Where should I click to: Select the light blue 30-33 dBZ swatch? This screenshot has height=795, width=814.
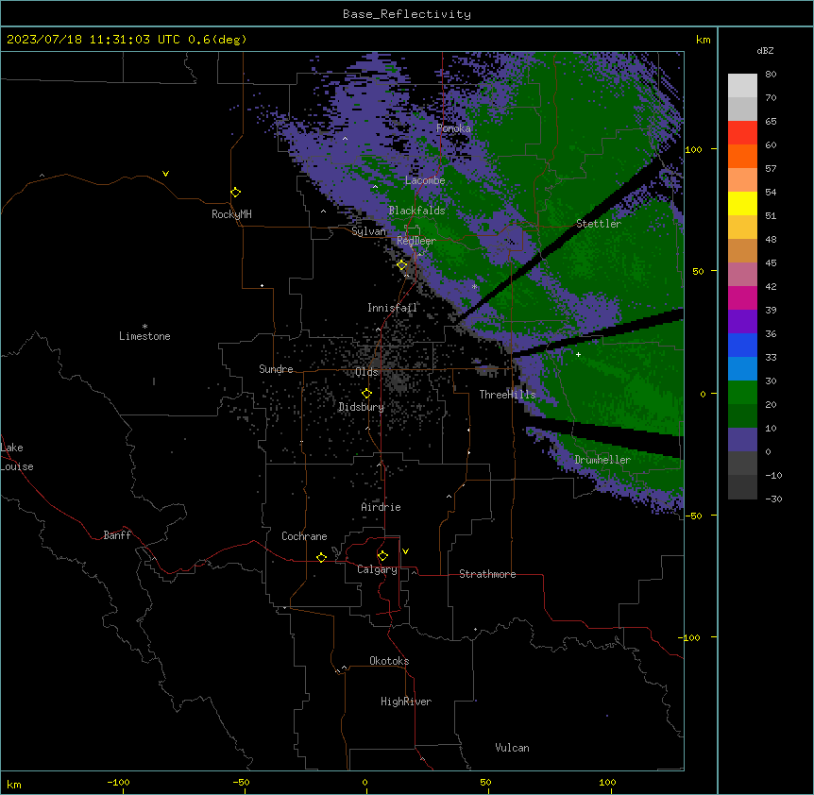pos(742,369)
